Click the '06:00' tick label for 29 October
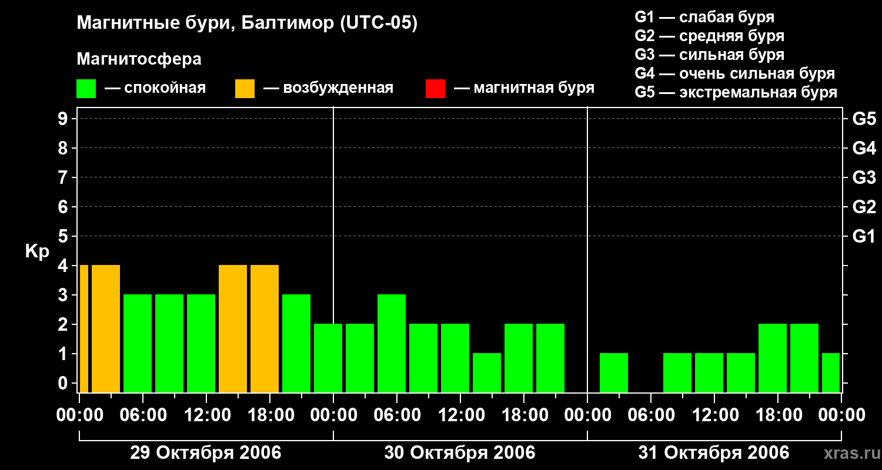The height and width of the screenshot is (470, 882). point(143,415)
